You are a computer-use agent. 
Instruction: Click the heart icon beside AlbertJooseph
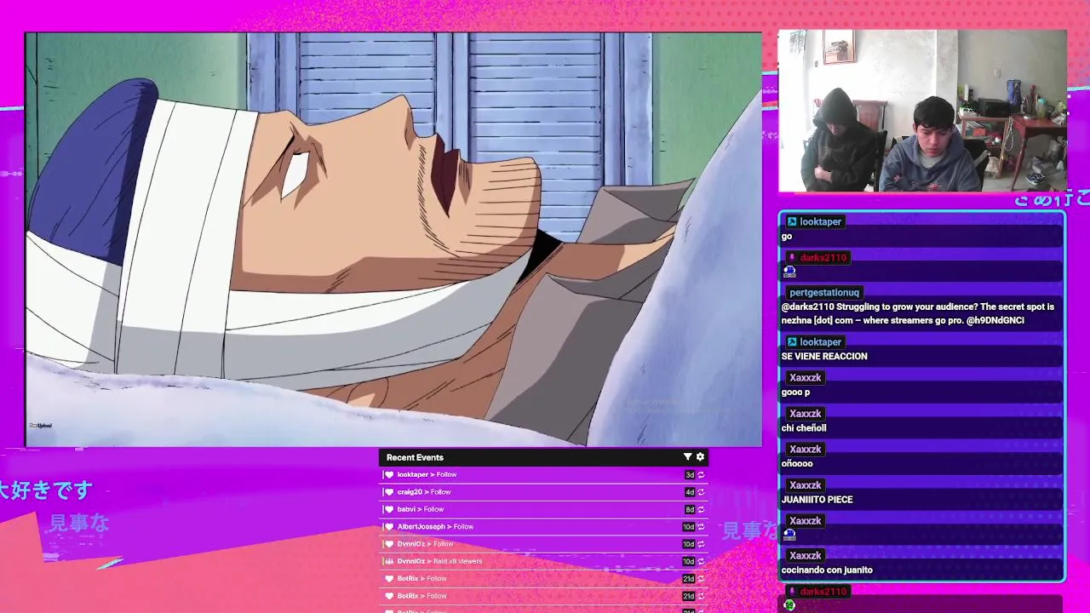pos(389,527)
